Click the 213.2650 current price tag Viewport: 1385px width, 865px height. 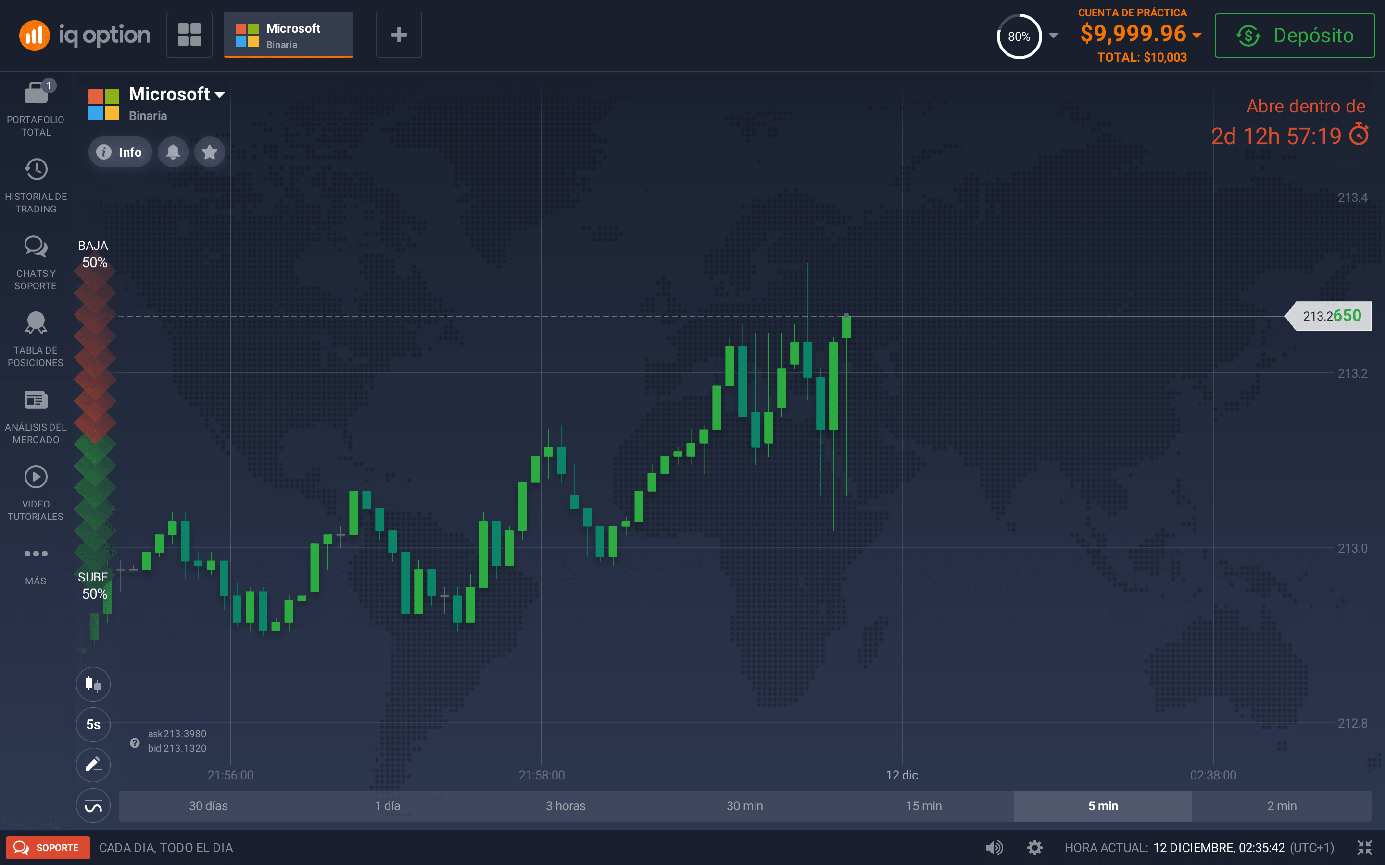click(x=1328, y=316)
